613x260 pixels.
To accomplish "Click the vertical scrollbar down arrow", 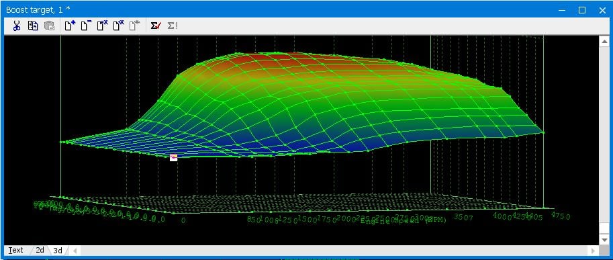I will click(x=604, y=239).
